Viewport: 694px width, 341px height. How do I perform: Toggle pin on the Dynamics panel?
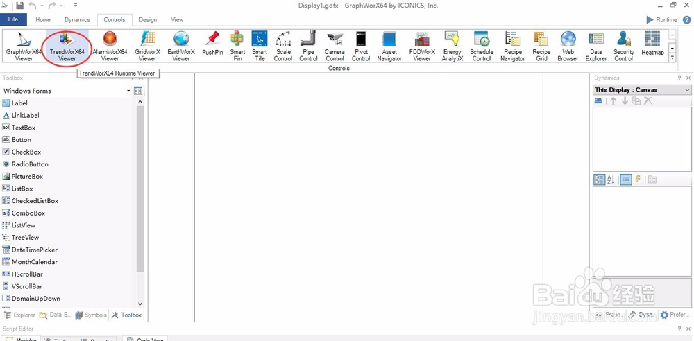pos(679,78)
